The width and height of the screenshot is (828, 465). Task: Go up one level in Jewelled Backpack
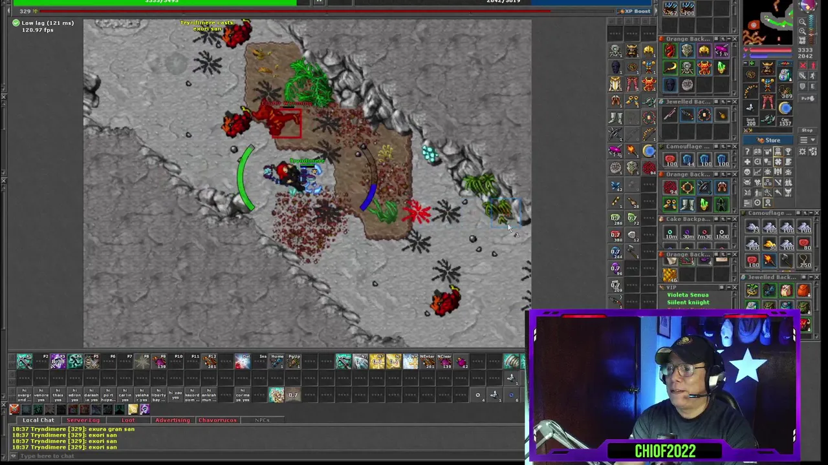point(723,101)
